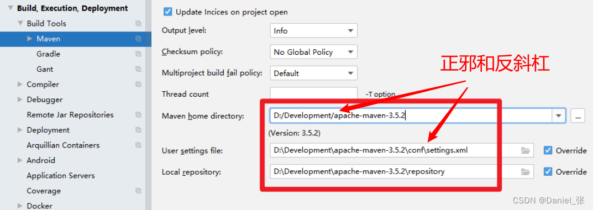Click the Local repository path field
593x210 pixels.
coord(402,171)
